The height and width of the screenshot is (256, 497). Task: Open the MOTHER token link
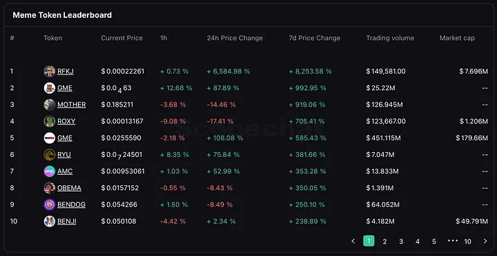pos(71,105)
